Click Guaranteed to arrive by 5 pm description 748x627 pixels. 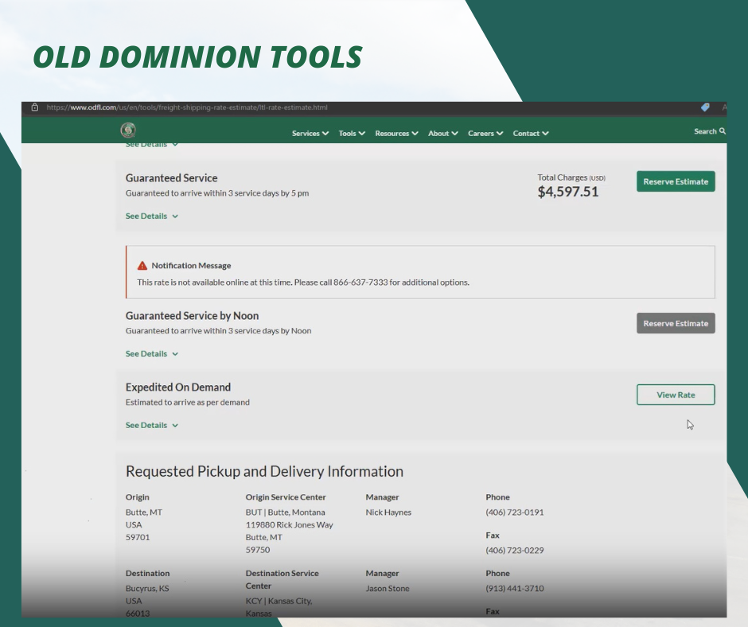(217, 193)
